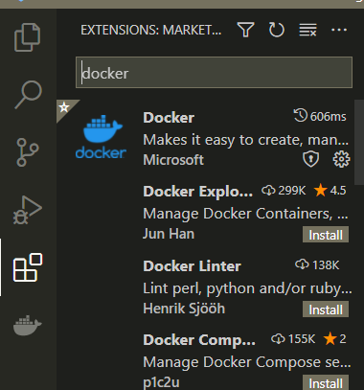Click the 138K download count
Viewport: 364px width, 390px height.
point(317,265)
